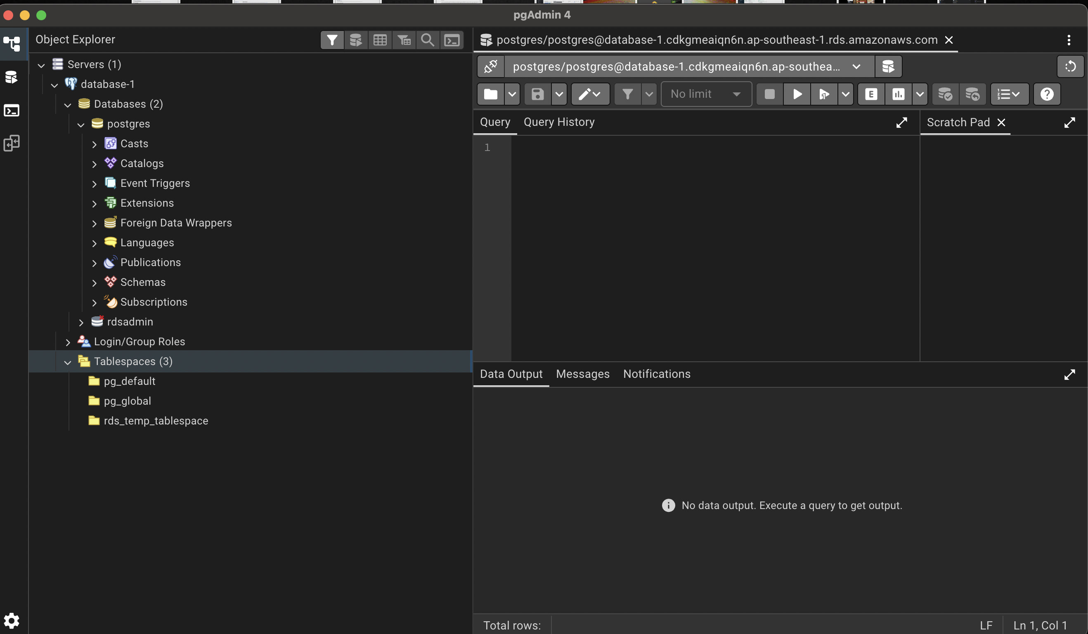1088x634 pixels.
Task: Open the settings gear in the left sidebar
Action: 12,621
